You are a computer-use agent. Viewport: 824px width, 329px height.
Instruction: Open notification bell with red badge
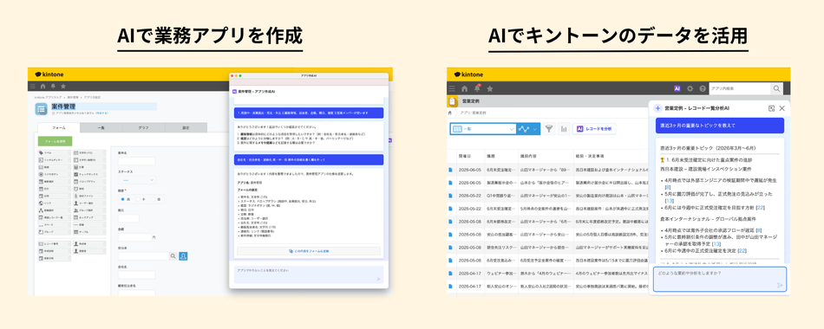(x=477, y=88)
